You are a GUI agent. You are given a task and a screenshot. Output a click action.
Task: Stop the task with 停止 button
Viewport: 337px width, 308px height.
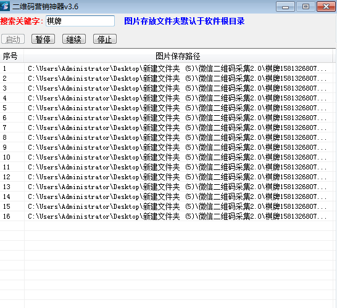point(105,39)
